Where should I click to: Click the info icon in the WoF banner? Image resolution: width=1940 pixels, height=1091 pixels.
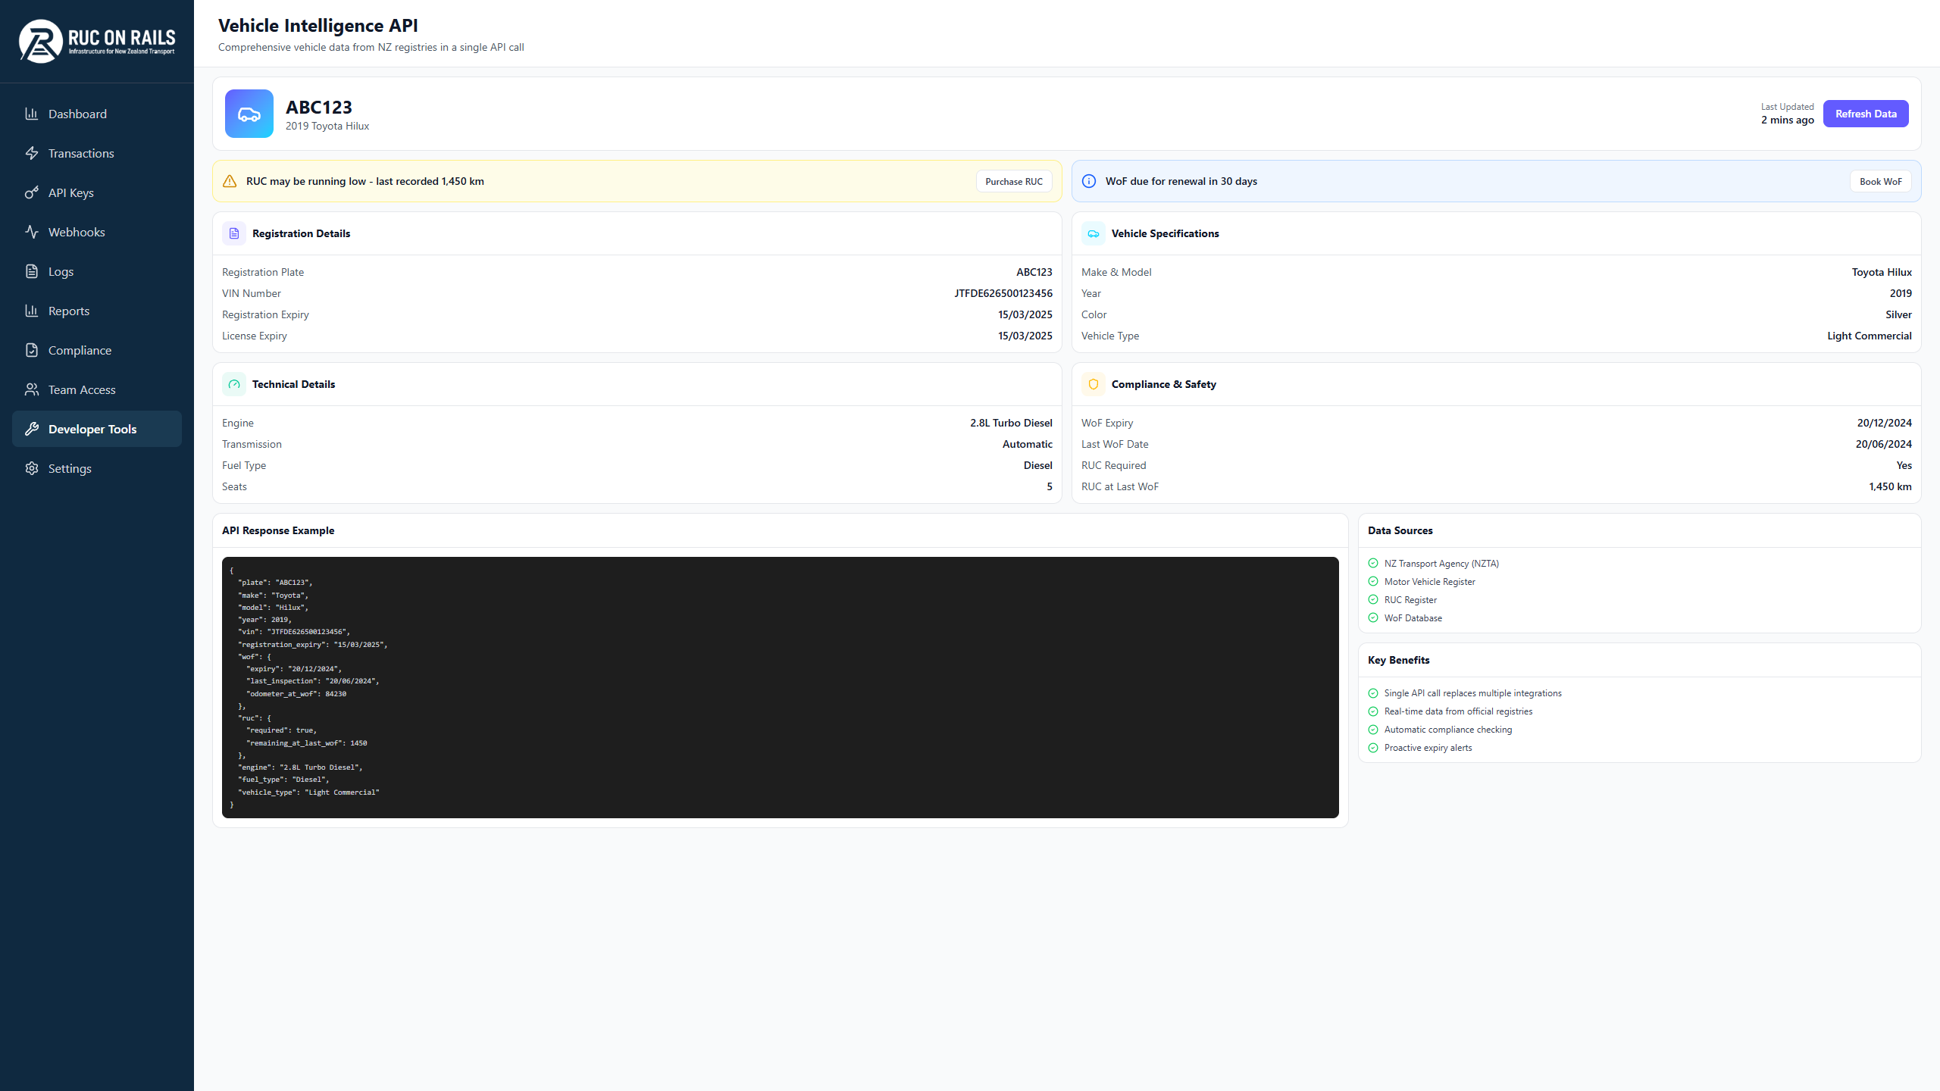[1090, 181]
